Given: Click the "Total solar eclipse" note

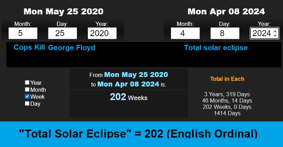Looking at the screenshot, I should click(x=216, y=48).
